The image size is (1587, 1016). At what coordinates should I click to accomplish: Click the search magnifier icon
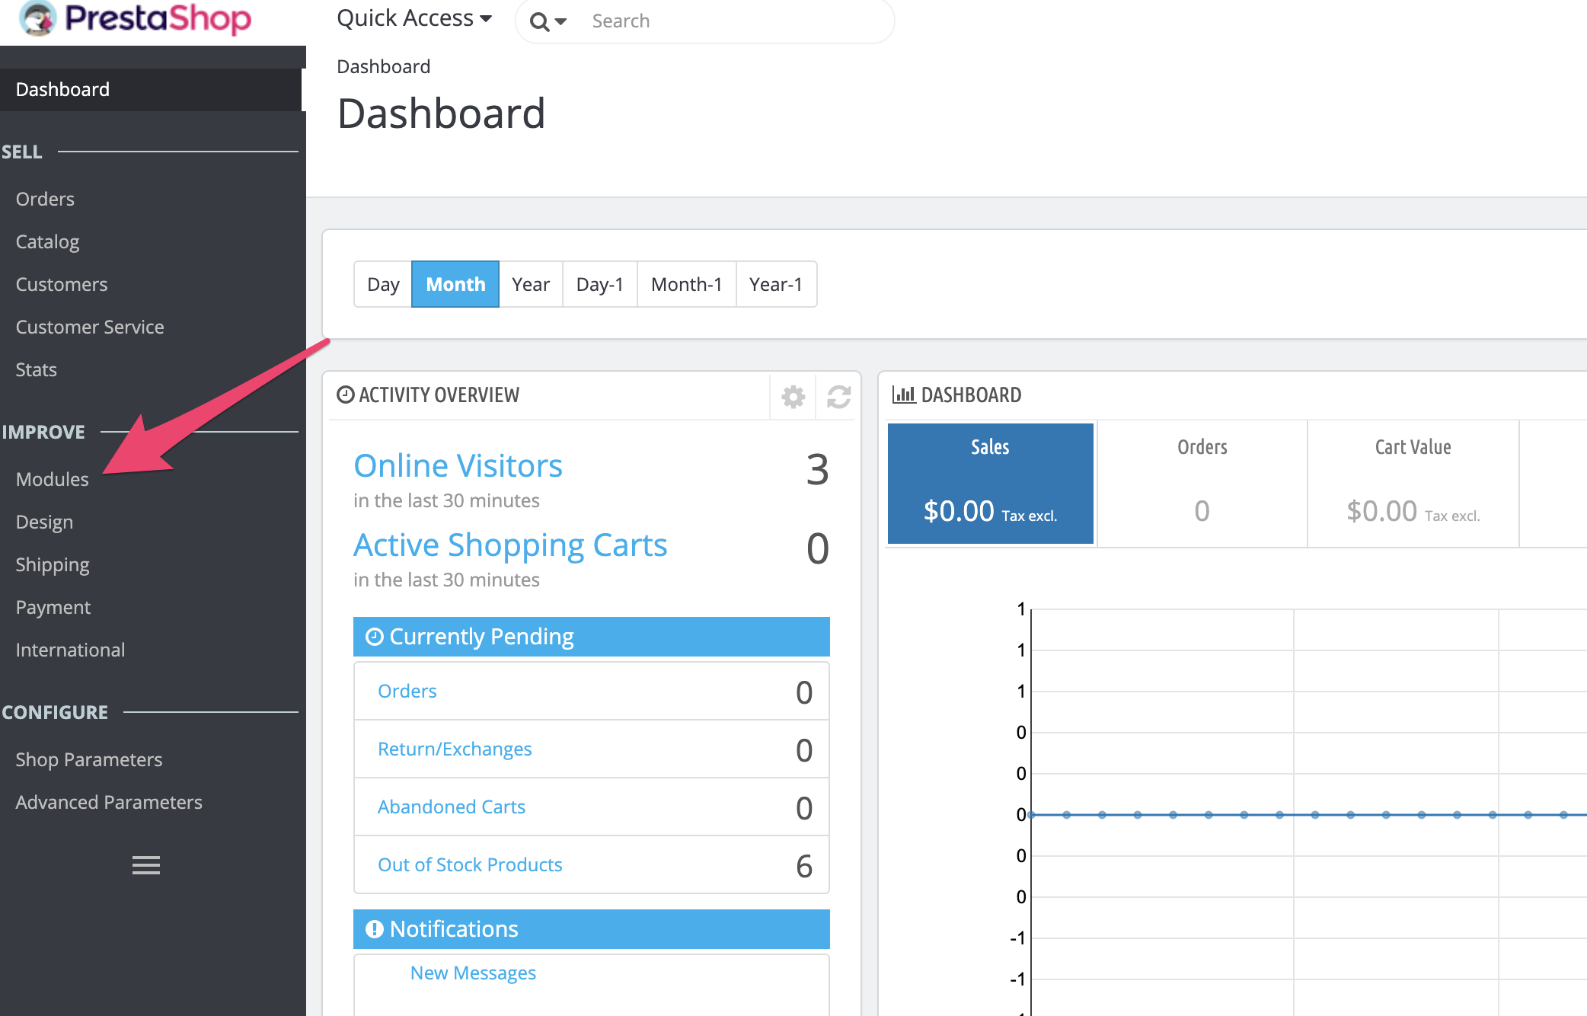tap(539, 21)
